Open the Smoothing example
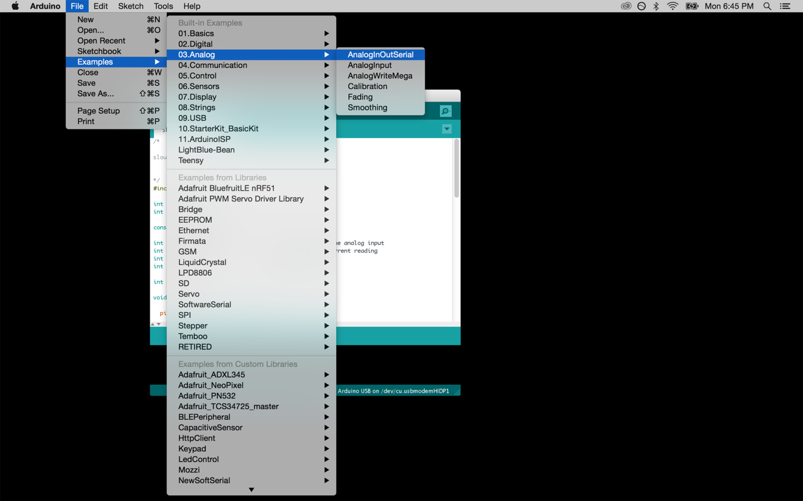 [380, 108]
